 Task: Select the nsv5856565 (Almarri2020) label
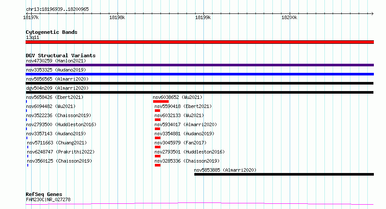[x=57, y=79]
